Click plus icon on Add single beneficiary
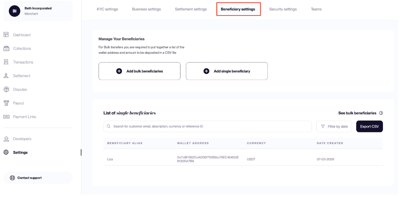 click(206, 71)
